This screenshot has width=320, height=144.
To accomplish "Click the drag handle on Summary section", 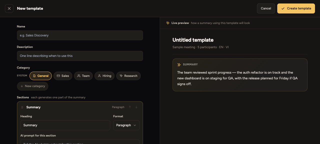I will (x=22, y=107).
